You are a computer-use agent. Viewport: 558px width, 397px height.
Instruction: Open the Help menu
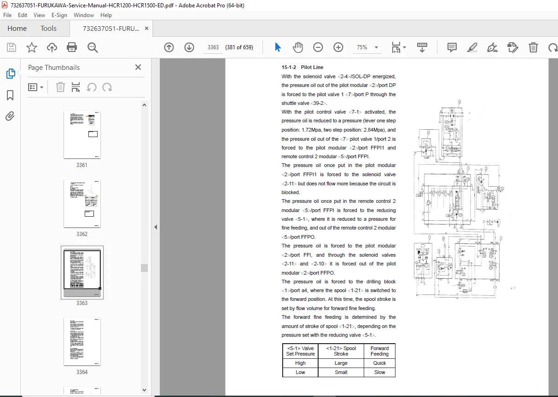point(106,15)
